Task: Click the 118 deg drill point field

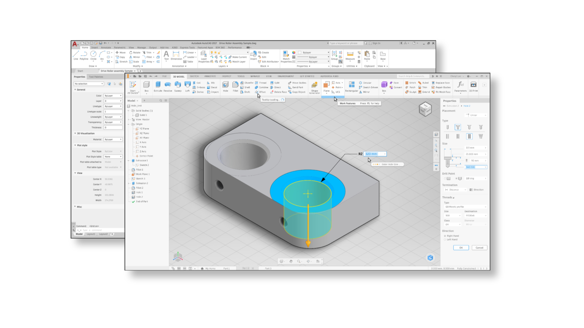Action: [x=475, y=179]
